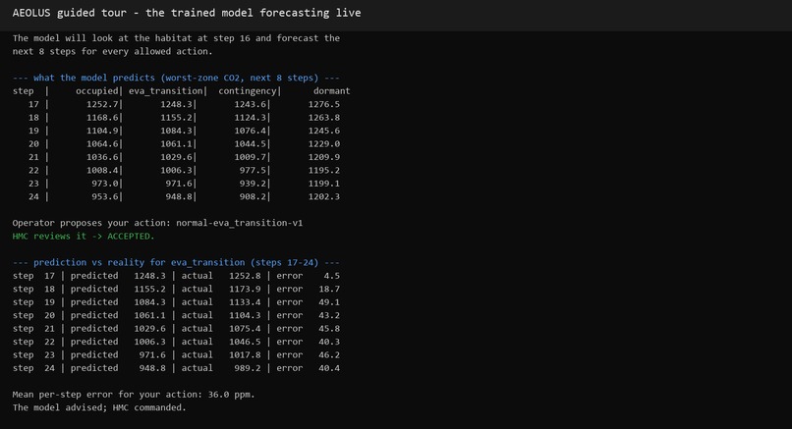Click the actual value 1075.4
Screen dimensions: 792x429
pyautogui.click(x=245, y=328)
